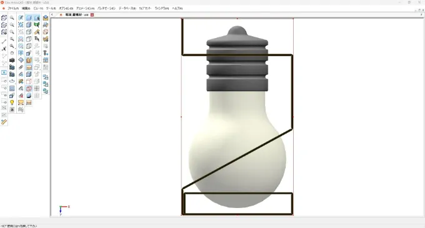
Task: Open the ウィンドウ menu
Action: [162, 8]
